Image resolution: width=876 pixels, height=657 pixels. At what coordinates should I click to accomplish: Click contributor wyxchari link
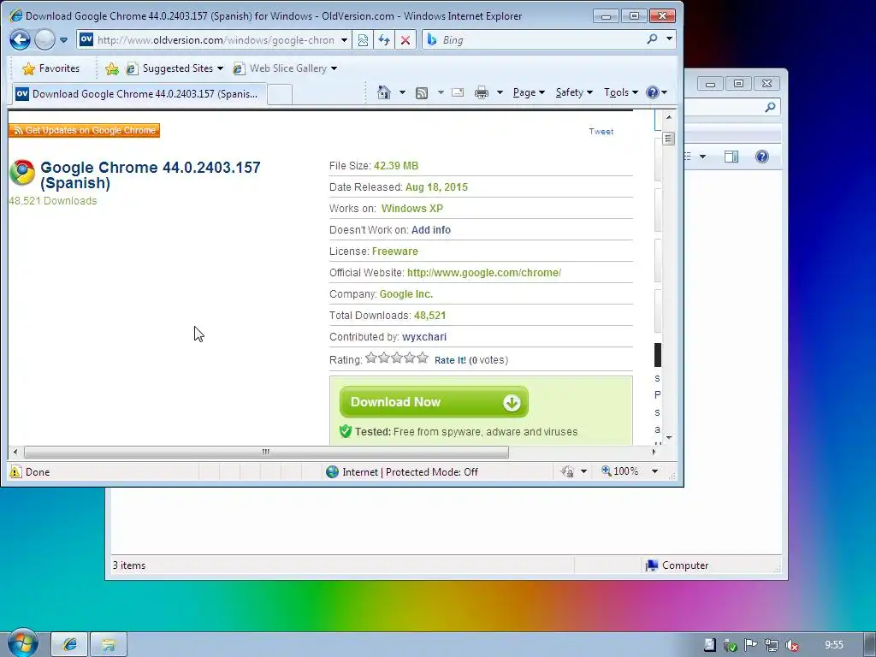click(x=424, y=337)
